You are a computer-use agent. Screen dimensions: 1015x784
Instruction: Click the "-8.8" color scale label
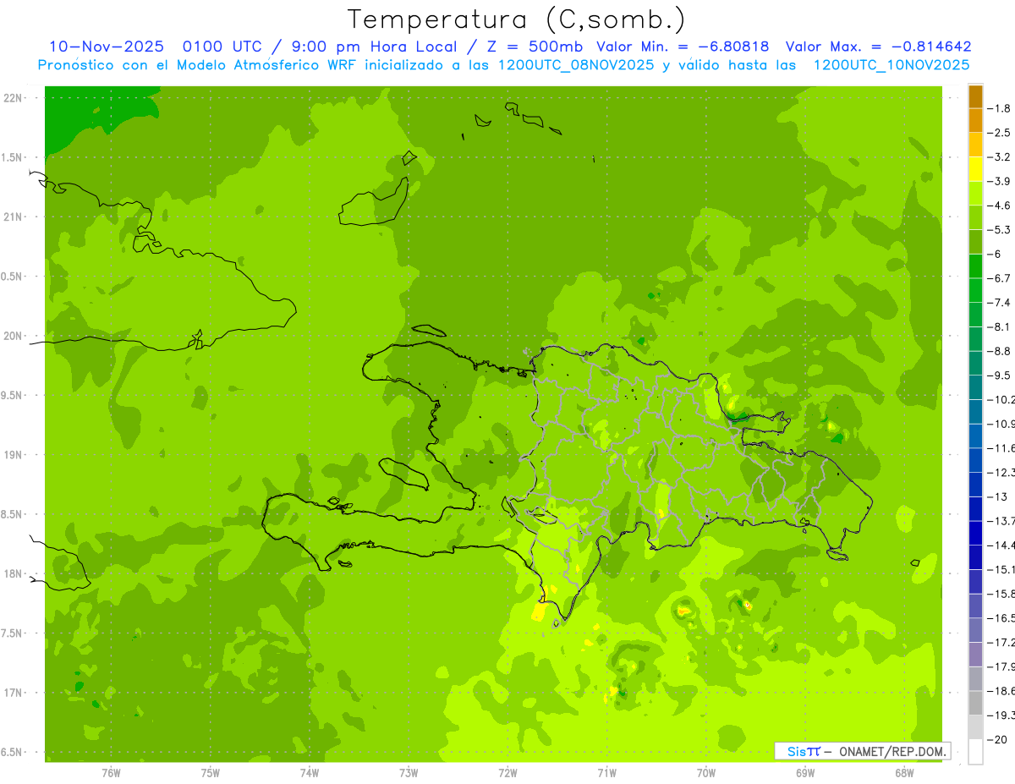tap(1000, 351)
